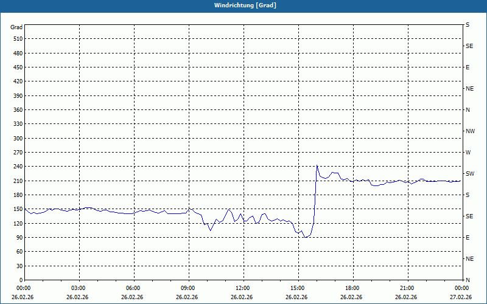This screenshot has width=487, height=304.
Task: Click the 26.02.26 date under 12:00
Action: click(242, 297)
